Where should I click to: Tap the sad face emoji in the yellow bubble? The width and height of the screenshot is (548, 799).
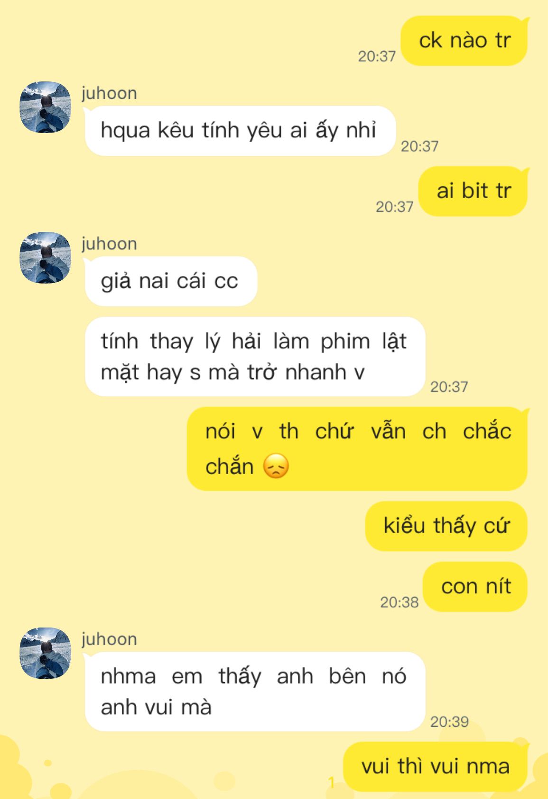point(276,466)
